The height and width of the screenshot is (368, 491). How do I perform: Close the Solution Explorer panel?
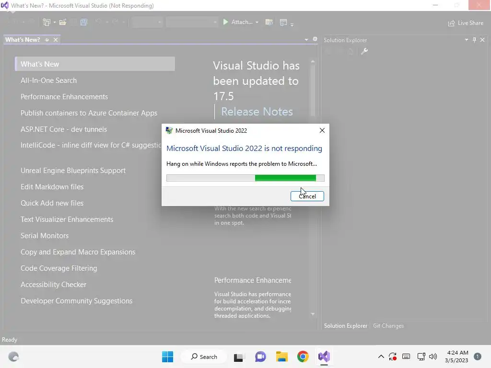tap(482, 40)
